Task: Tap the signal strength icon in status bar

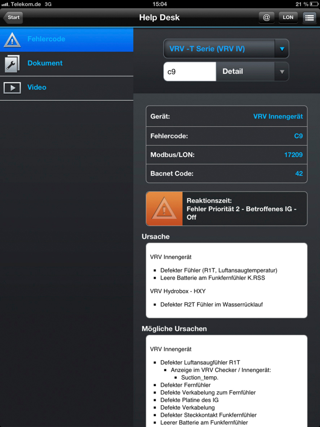Action: (x=6, y=4)
